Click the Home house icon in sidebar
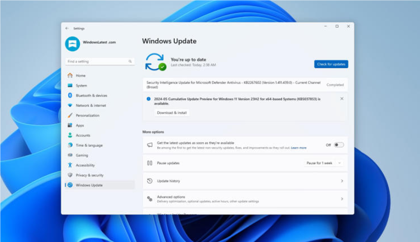This screenshot has height=242, width=420. [x=70, y=76]
